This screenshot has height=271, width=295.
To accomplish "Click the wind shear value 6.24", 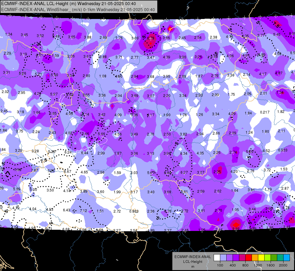I will pos(68,152).
